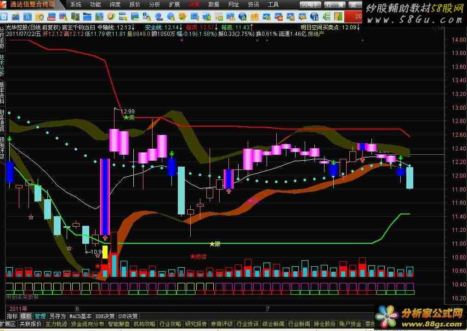Open the 资讯 menu
Screen dimensions: 467x331
click(253, 5)
